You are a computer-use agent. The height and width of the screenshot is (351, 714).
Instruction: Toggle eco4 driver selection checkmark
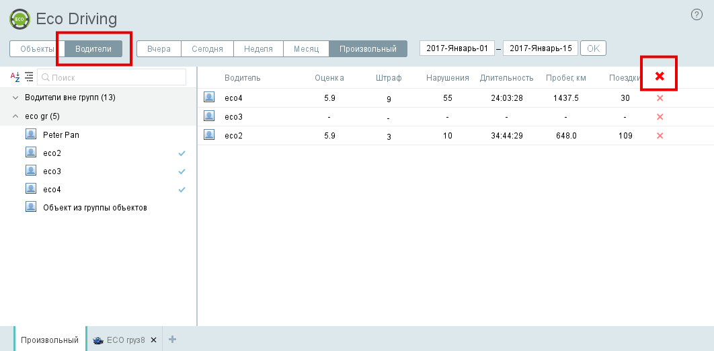coord(182,190)
